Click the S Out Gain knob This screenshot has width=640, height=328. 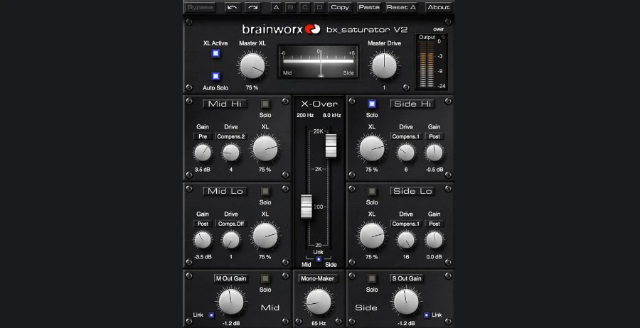point(406,302)
